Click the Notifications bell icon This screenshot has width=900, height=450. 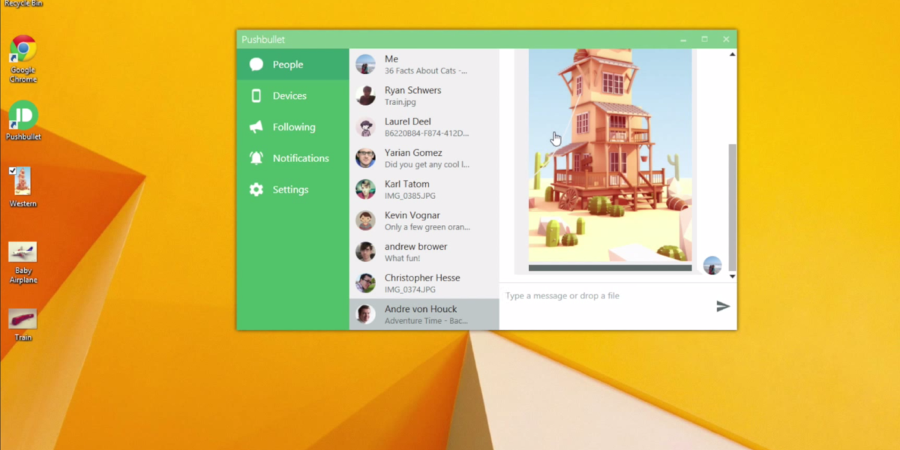[x=256, y=158]
